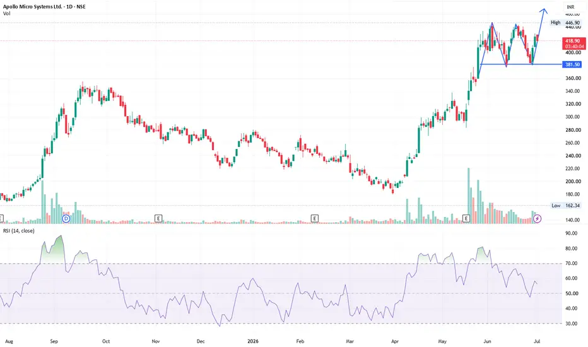Click the red 418.90 current price label
This screenshot has width=588, height=347.
click(x=573, y=40)
